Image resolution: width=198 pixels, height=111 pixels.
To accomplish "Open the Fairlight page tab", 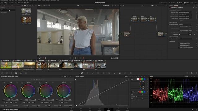I will (x=118, y=109).
